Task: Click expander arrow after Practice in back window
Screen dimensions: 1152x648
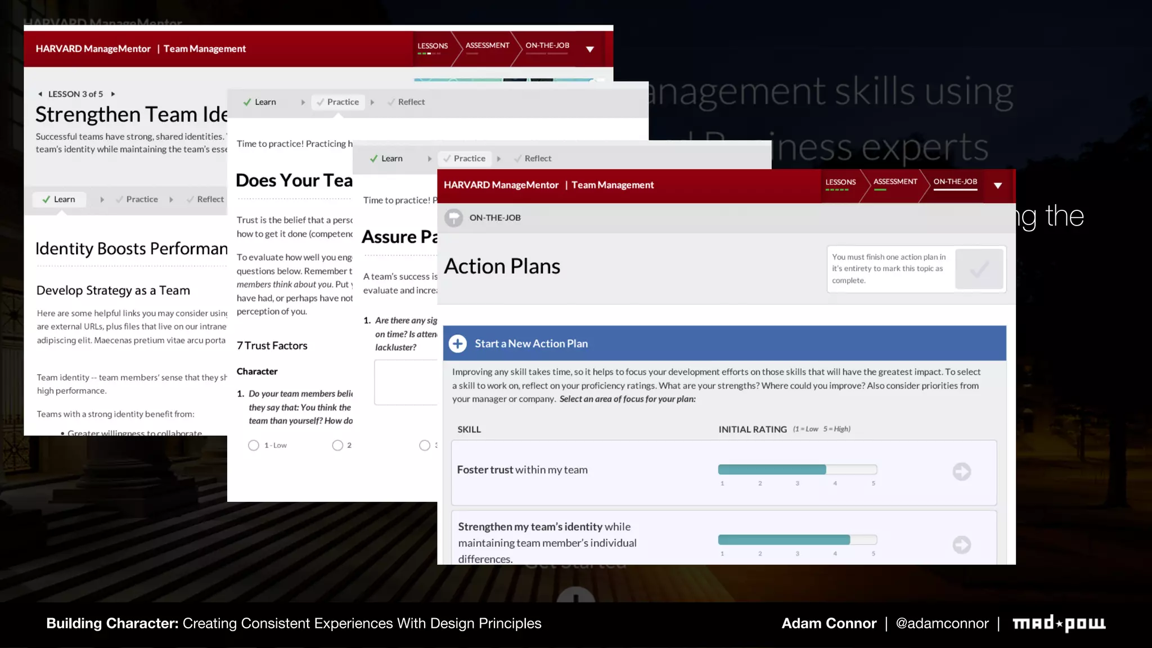Action: pos(171,200)
